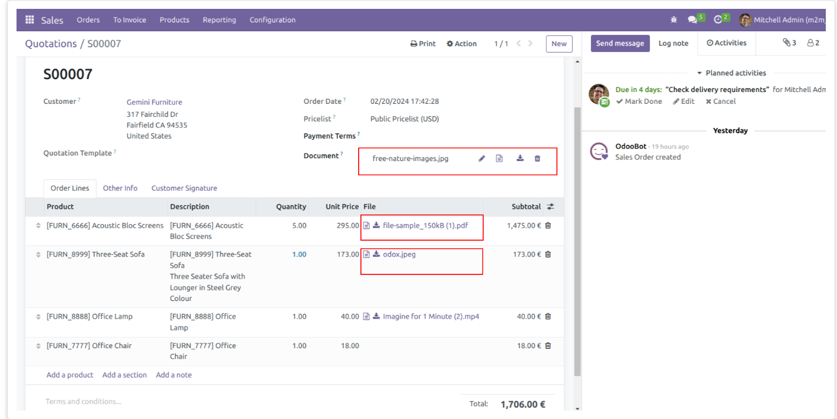This screenshot has width=837, height=419.
Task: Open the activities clock icon showing 2
Action: 718,19
